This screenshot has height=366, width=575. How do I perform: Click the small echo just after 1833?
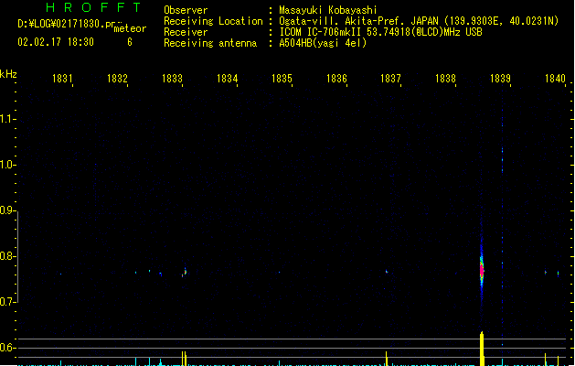click(185, 272)
